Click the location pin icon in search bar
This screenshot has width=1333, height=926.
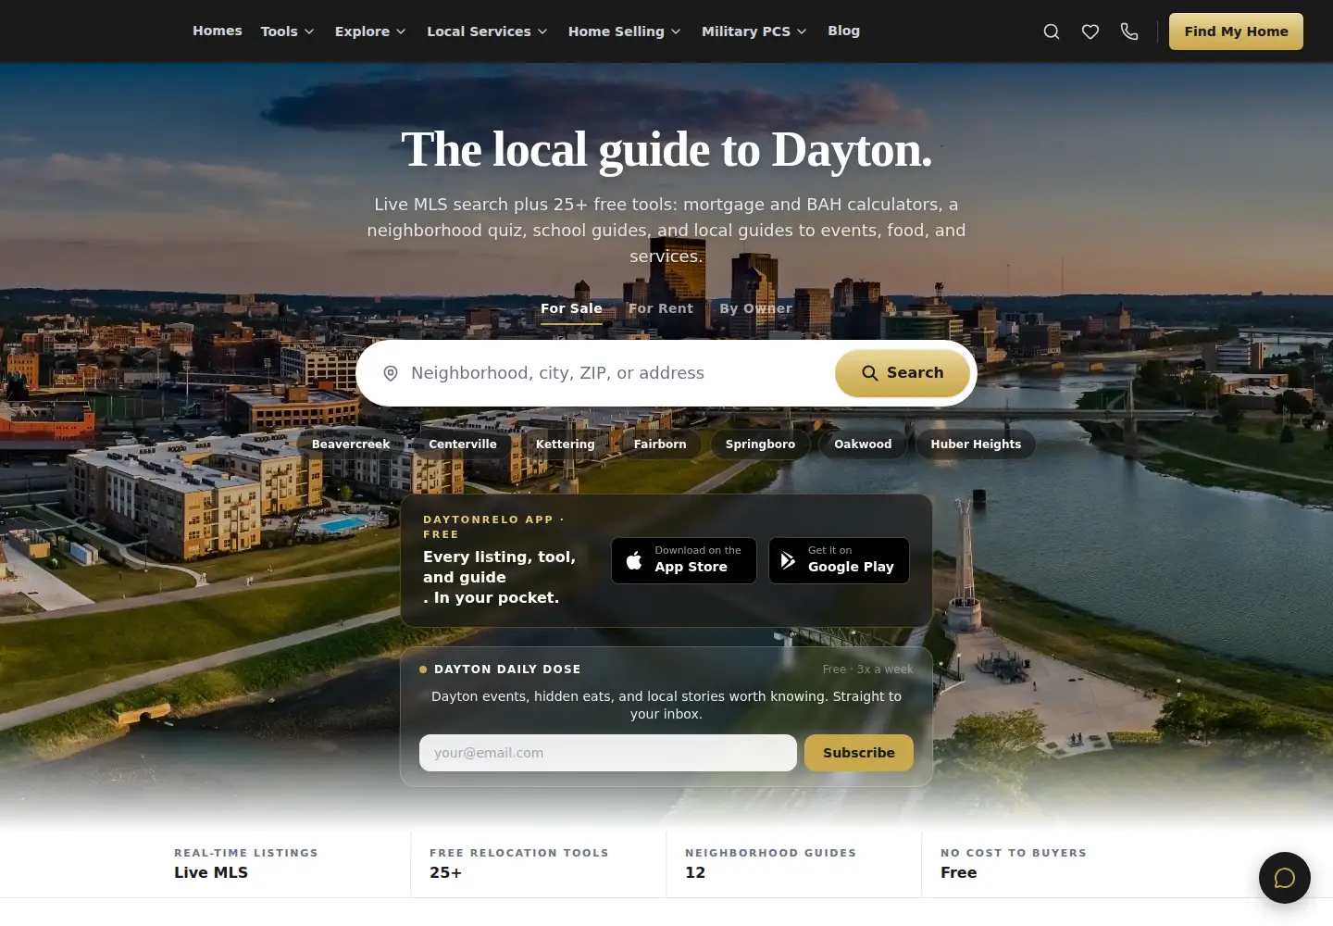click(x=391, y=373)
